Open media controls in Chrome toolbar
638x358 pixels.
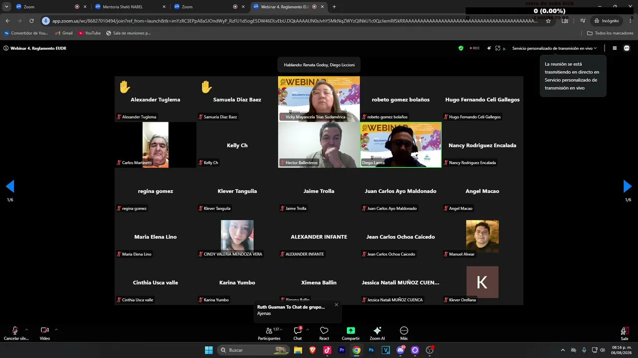(x=583, y=21)
